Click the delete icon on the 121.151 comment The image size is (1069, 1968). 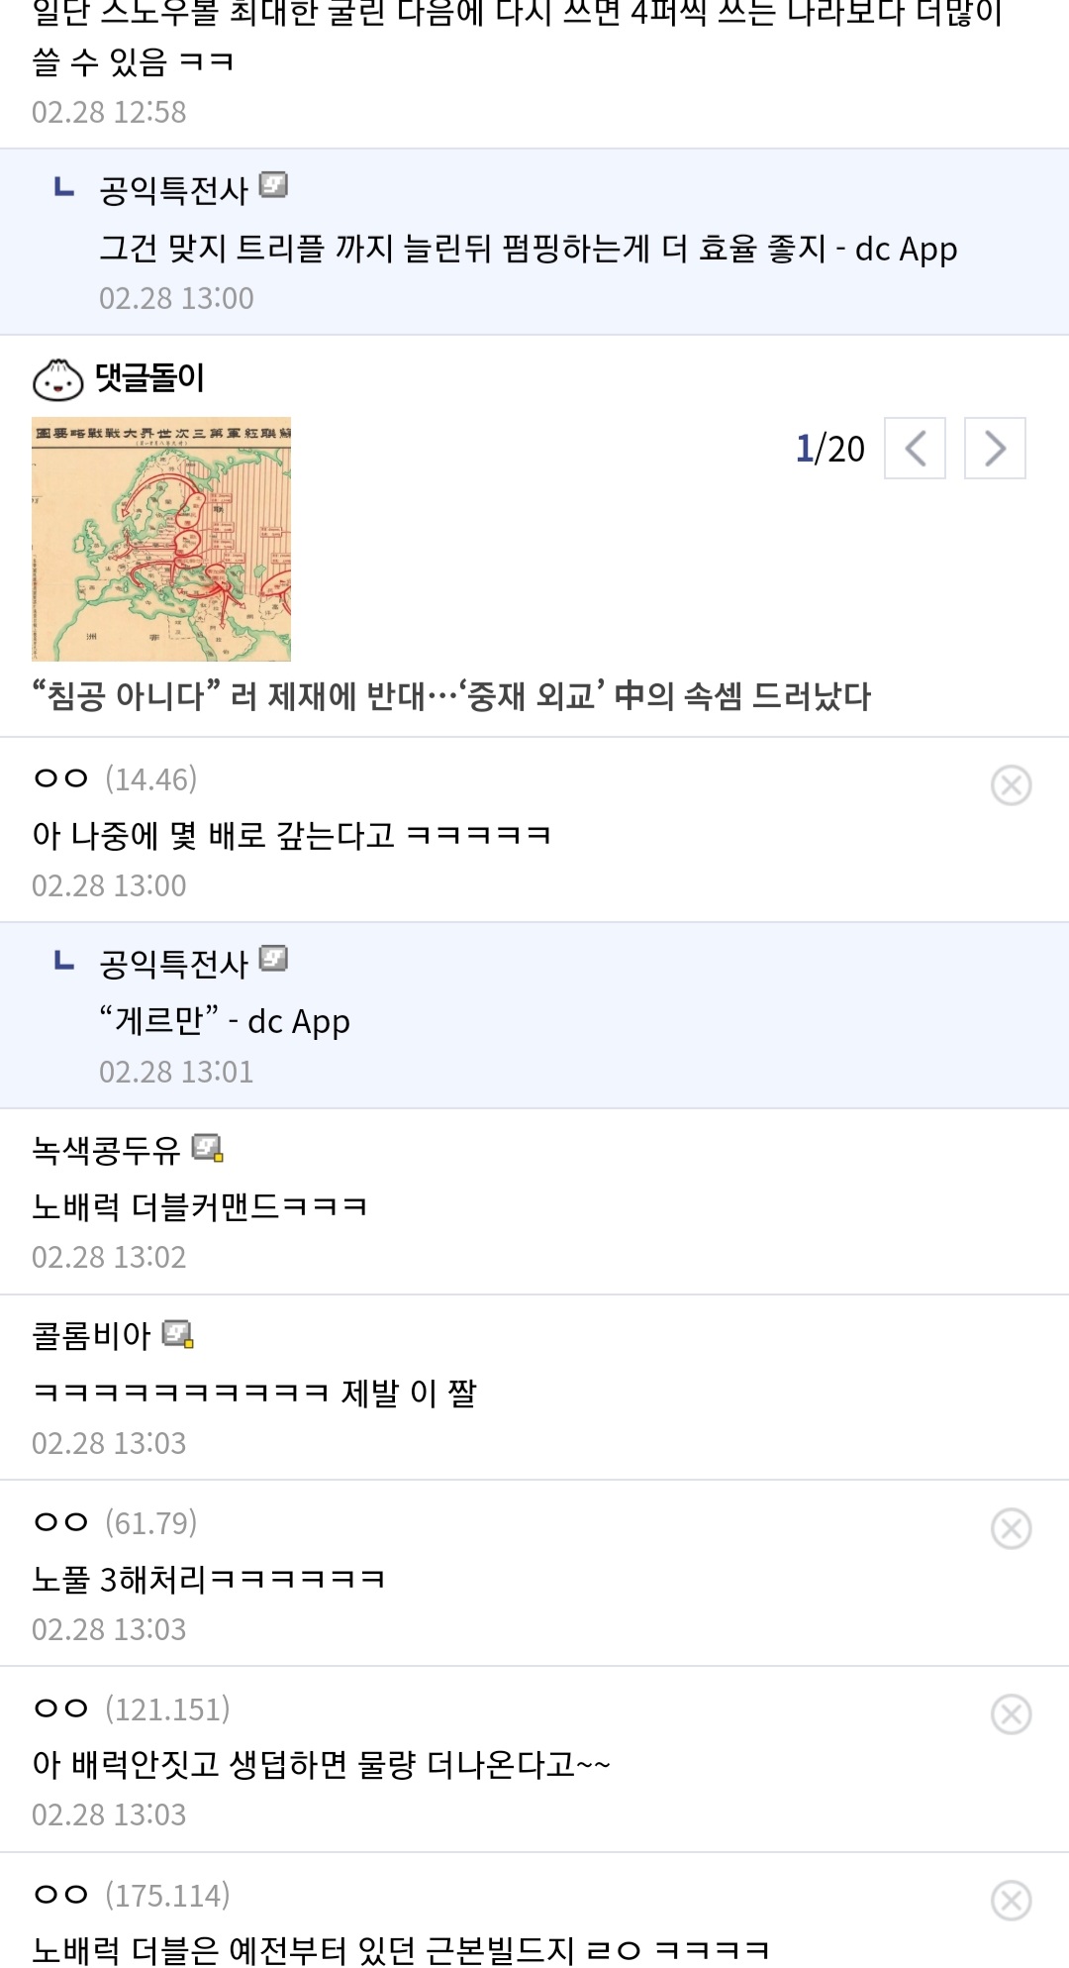[x=1011, y=1714]
